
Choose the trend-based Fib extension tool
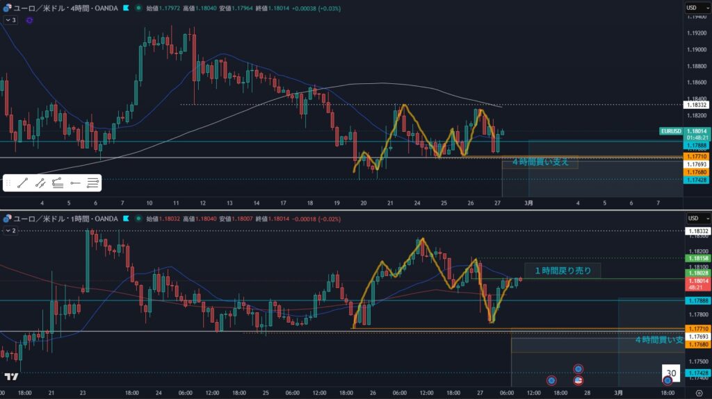point(58,183)
